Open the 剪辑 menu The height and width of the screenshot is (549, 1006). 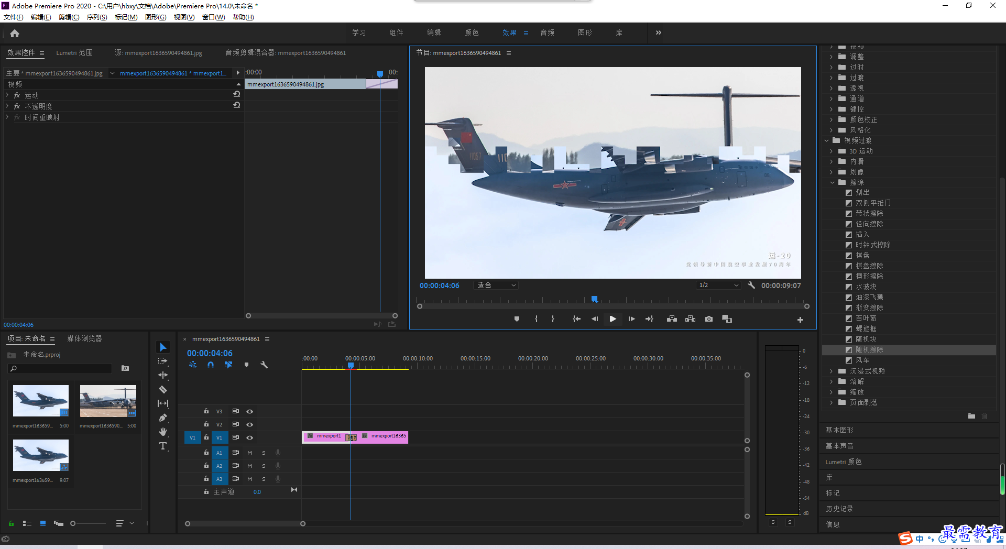click(x=69, y=17)
